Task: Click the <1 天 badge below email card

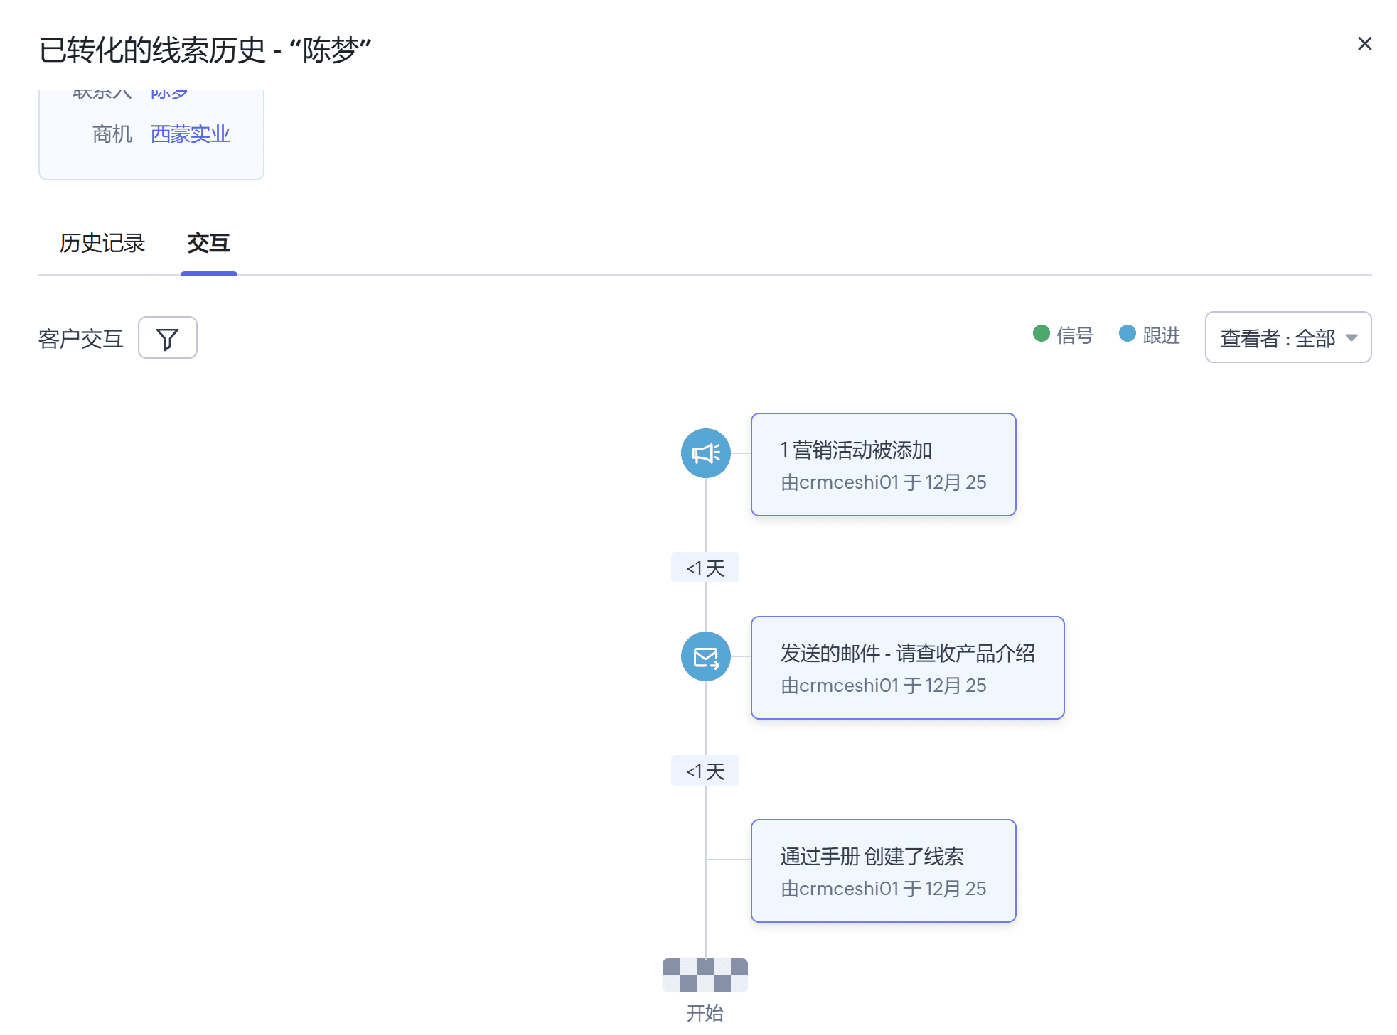Action: click(x=705, y=771)
